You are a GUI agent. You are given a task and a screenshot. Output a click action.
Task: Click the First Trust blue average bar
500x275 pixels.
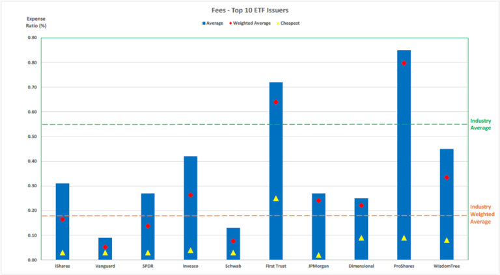click(x=276, y=171)
